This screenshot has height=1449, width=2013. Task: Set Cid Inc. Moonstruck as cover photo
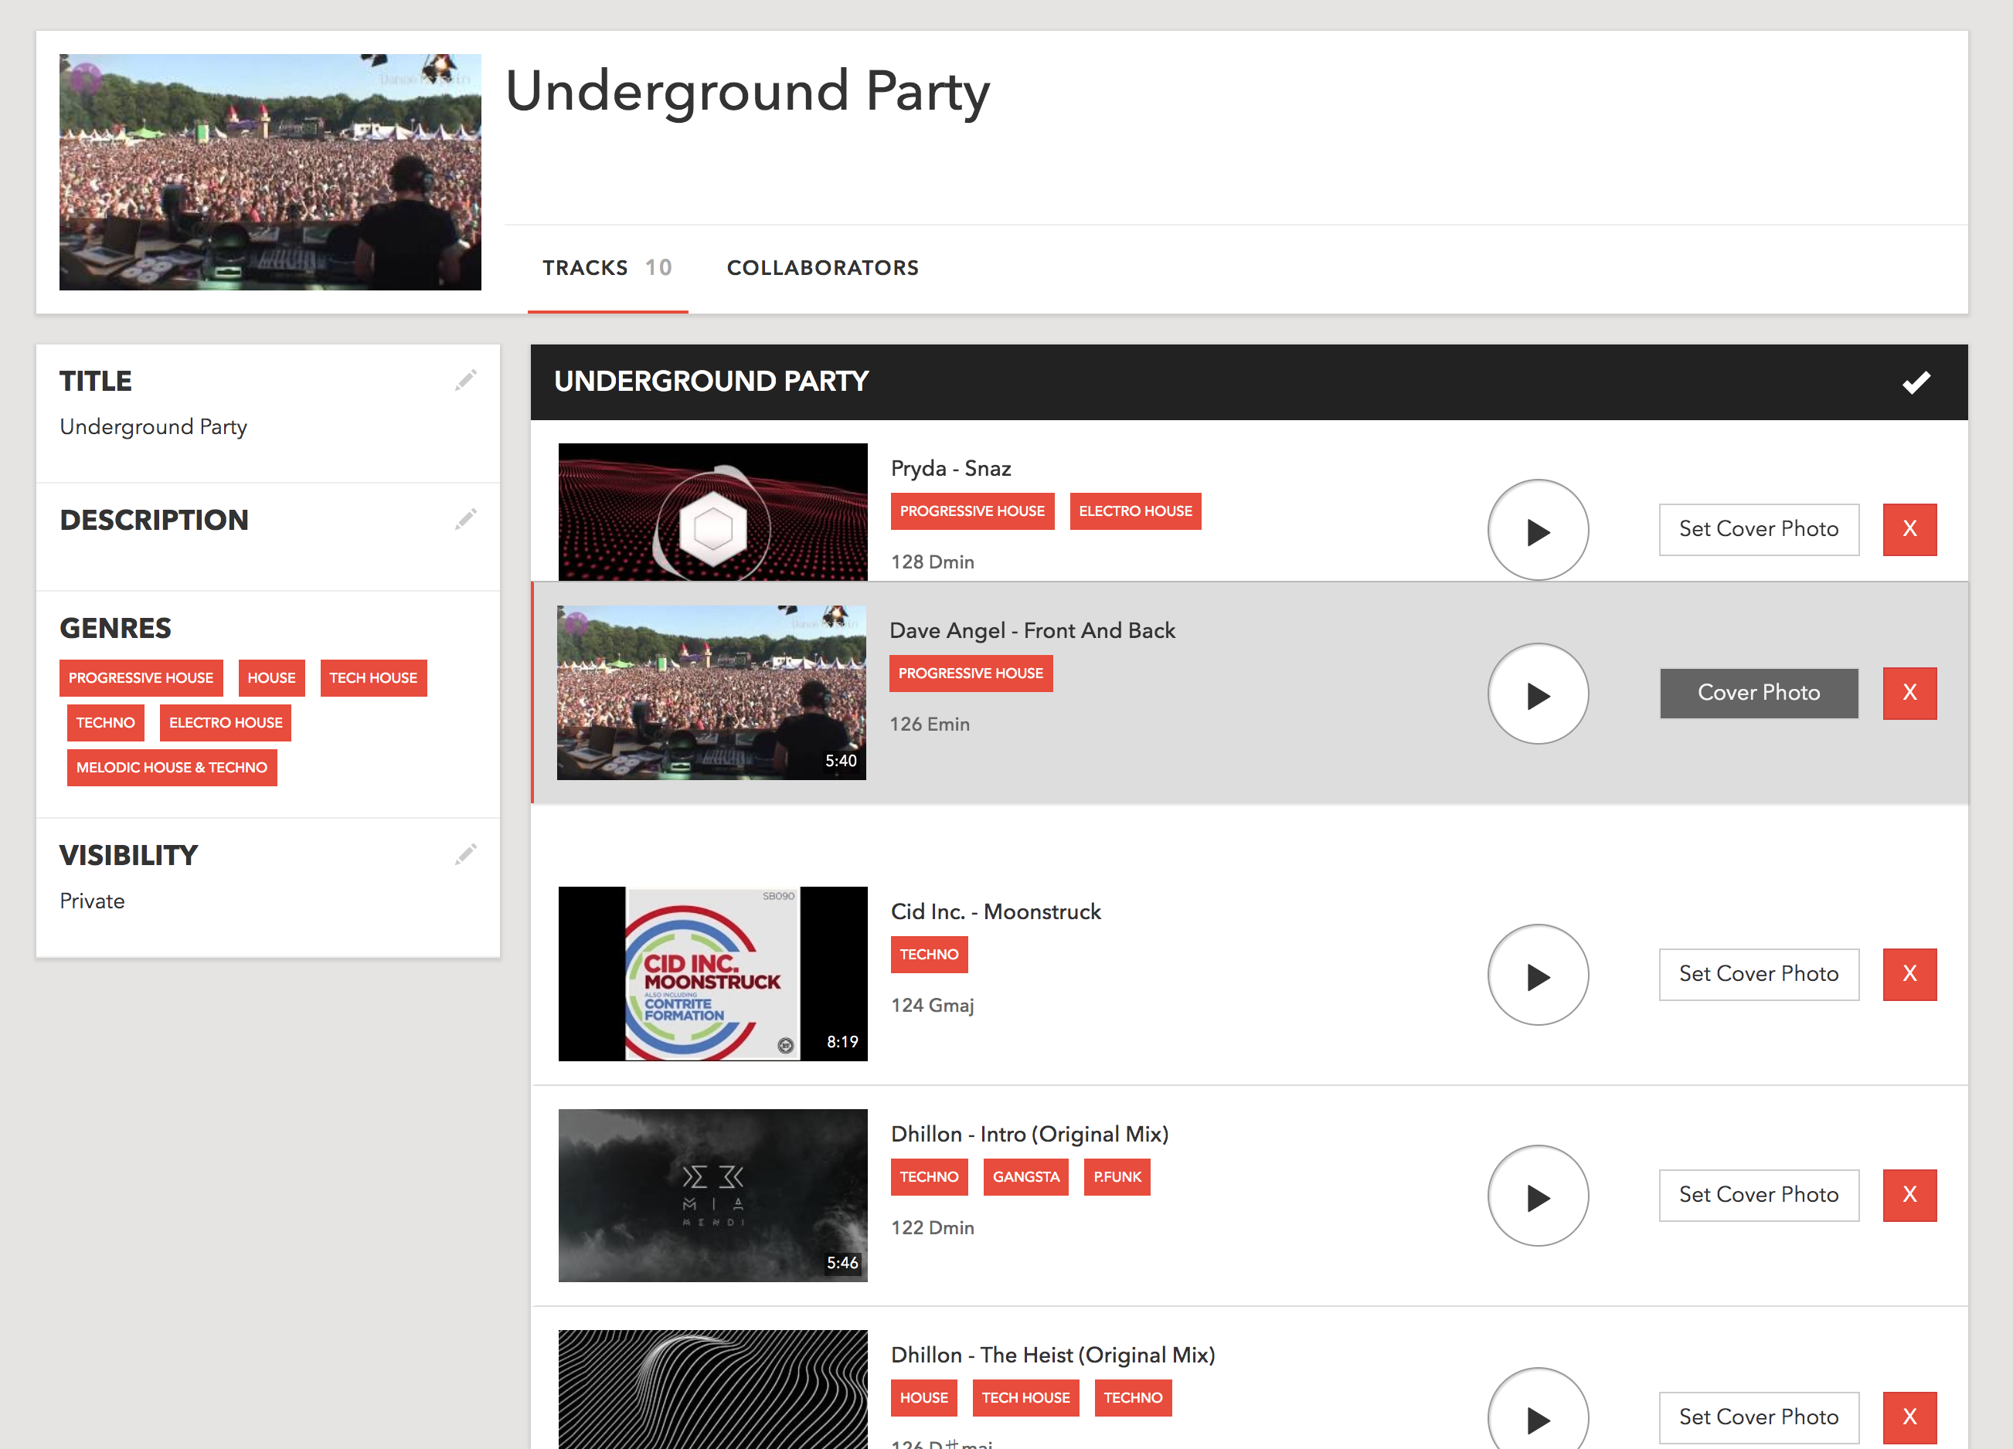[x=1758, y=974]
